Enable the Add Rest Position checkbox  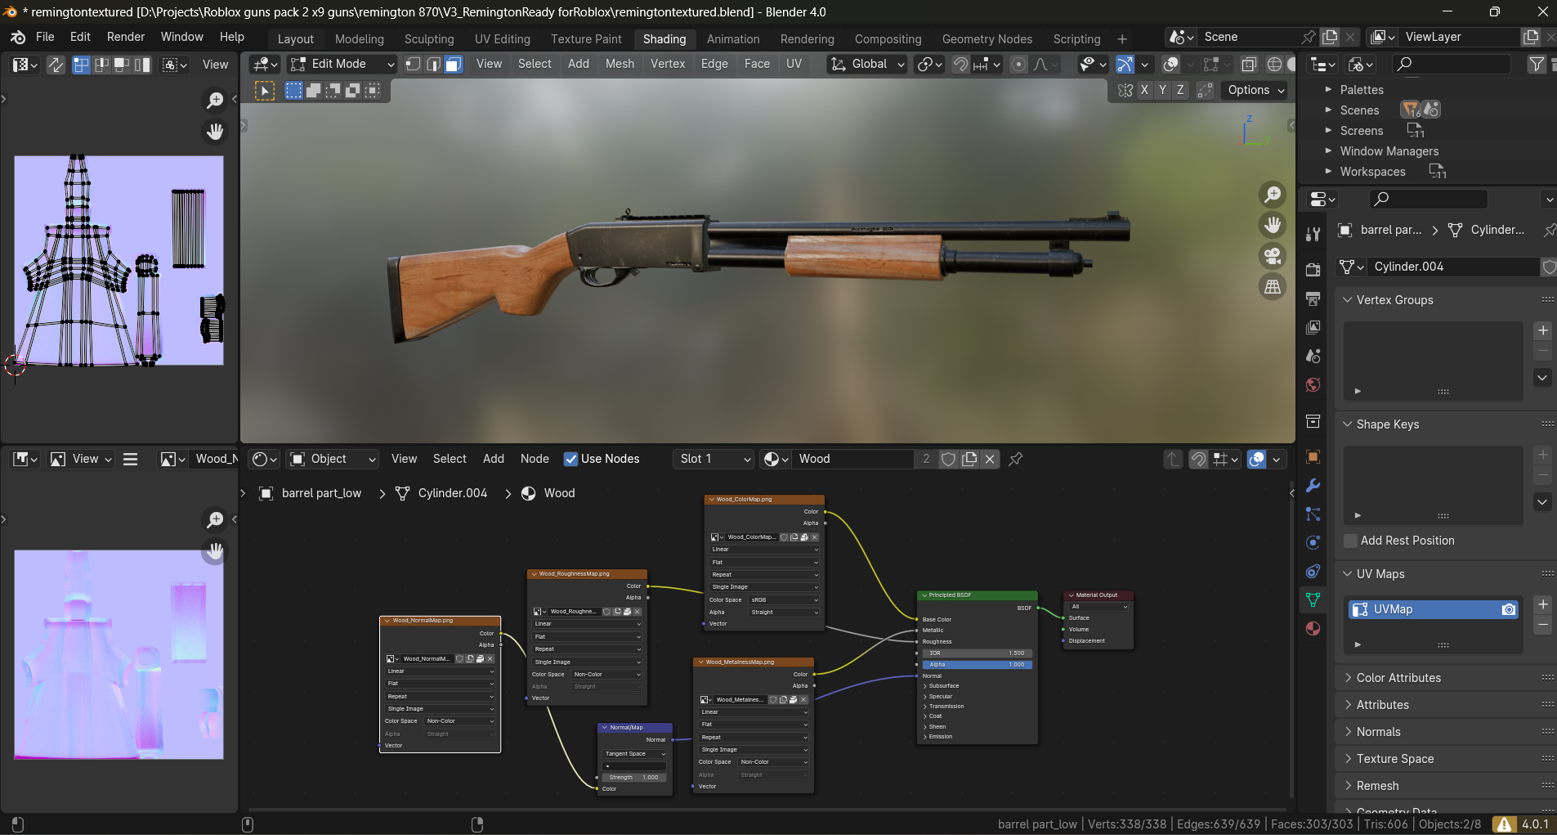tap(1351, 541)
